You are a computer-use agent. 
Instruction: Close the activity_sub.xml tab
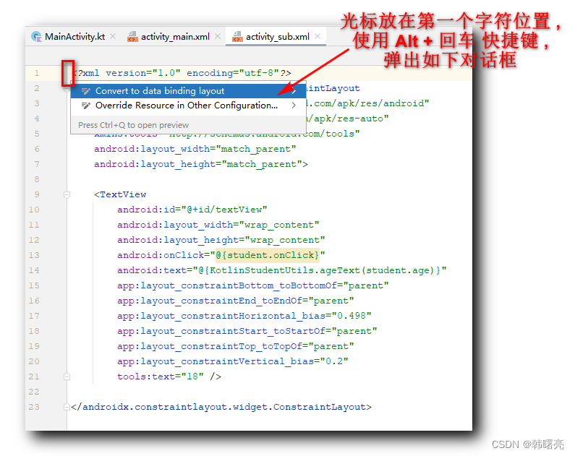click(x=318, y=37)
